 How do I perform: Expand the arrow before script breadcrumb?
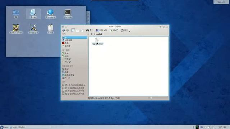[95, 34]
